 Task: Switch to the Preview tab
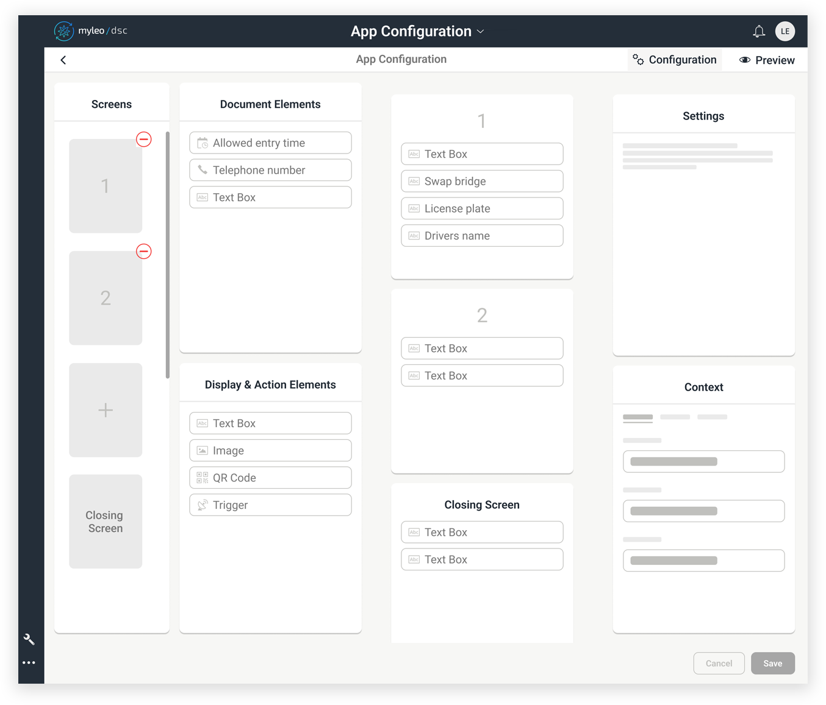[767, 60]
